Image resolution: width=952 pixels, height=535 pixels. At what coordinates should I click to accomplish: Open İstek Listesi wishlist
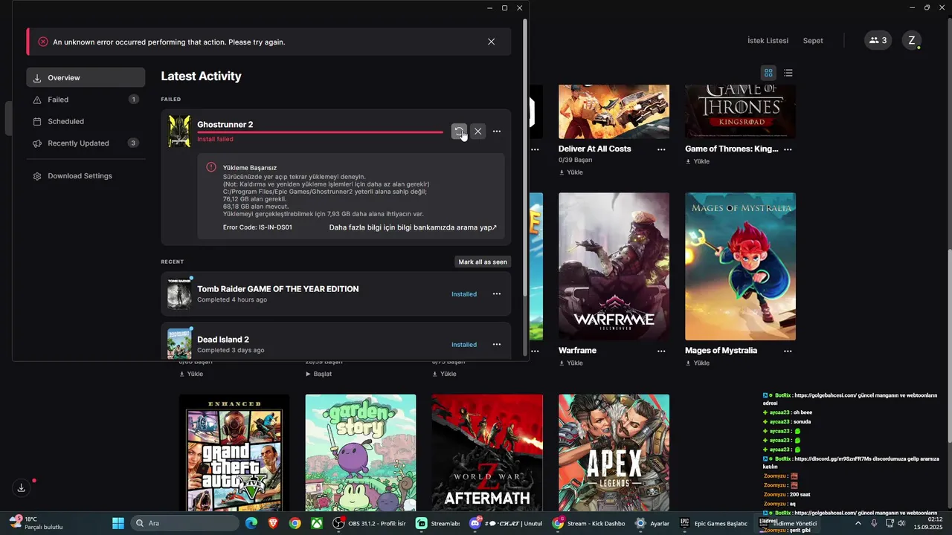(x=768, y=41)
